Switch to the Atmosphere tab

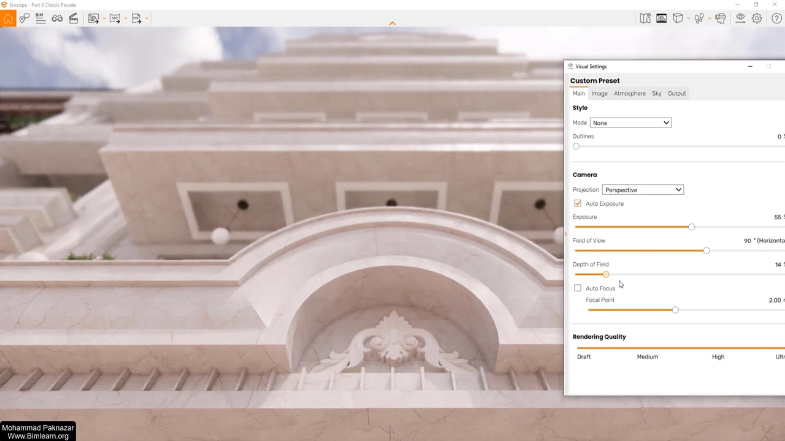(629, 94)
